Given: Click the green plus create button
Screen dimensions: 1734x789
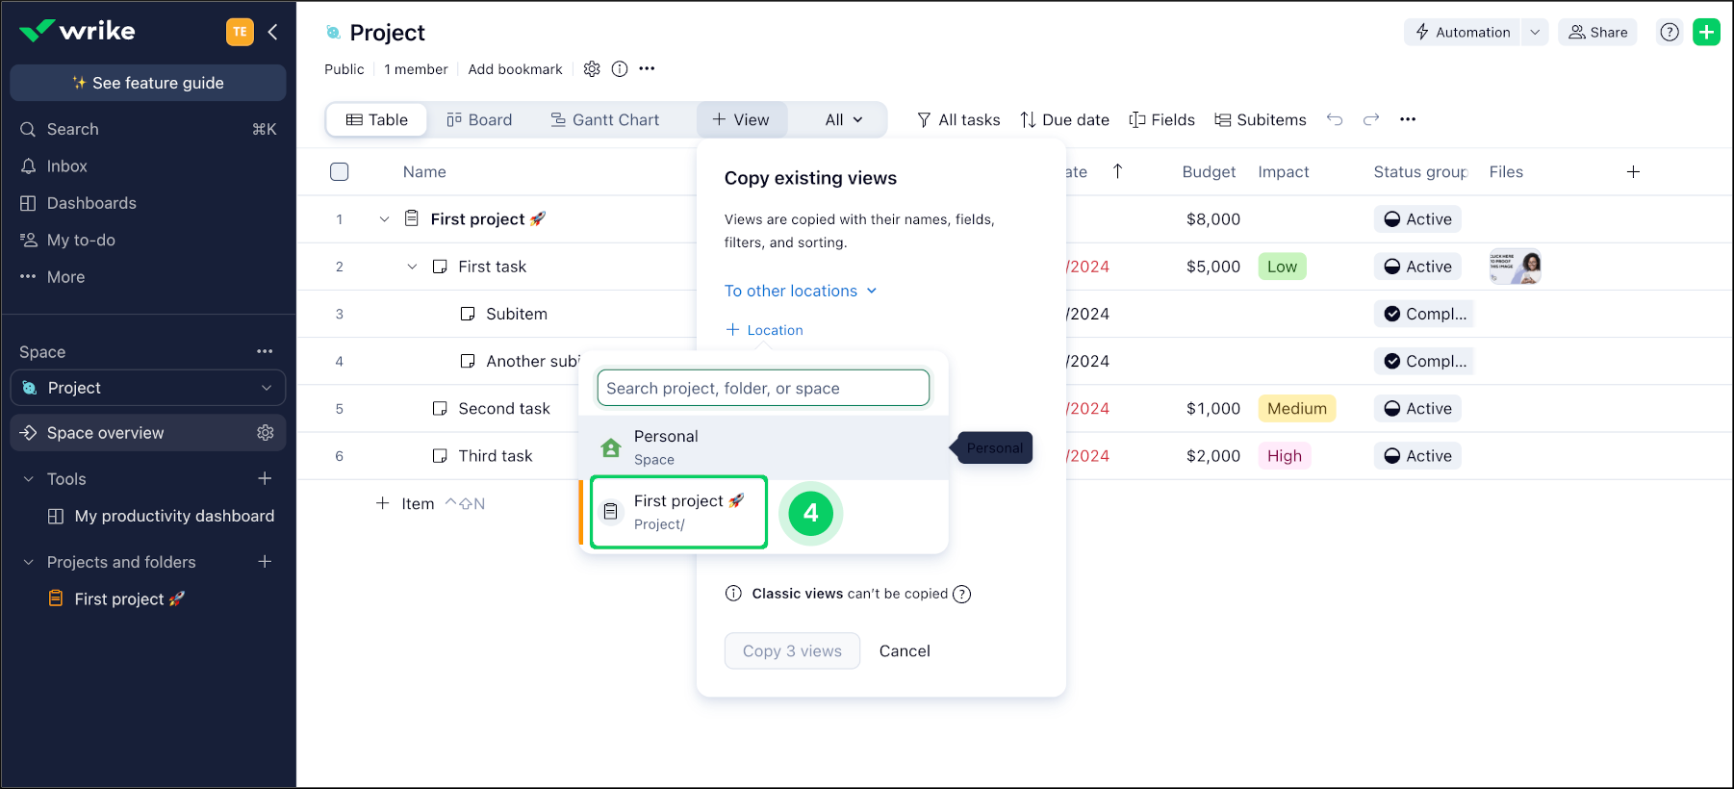Looking at the screenshot, I should click(x=1706, y=32).
